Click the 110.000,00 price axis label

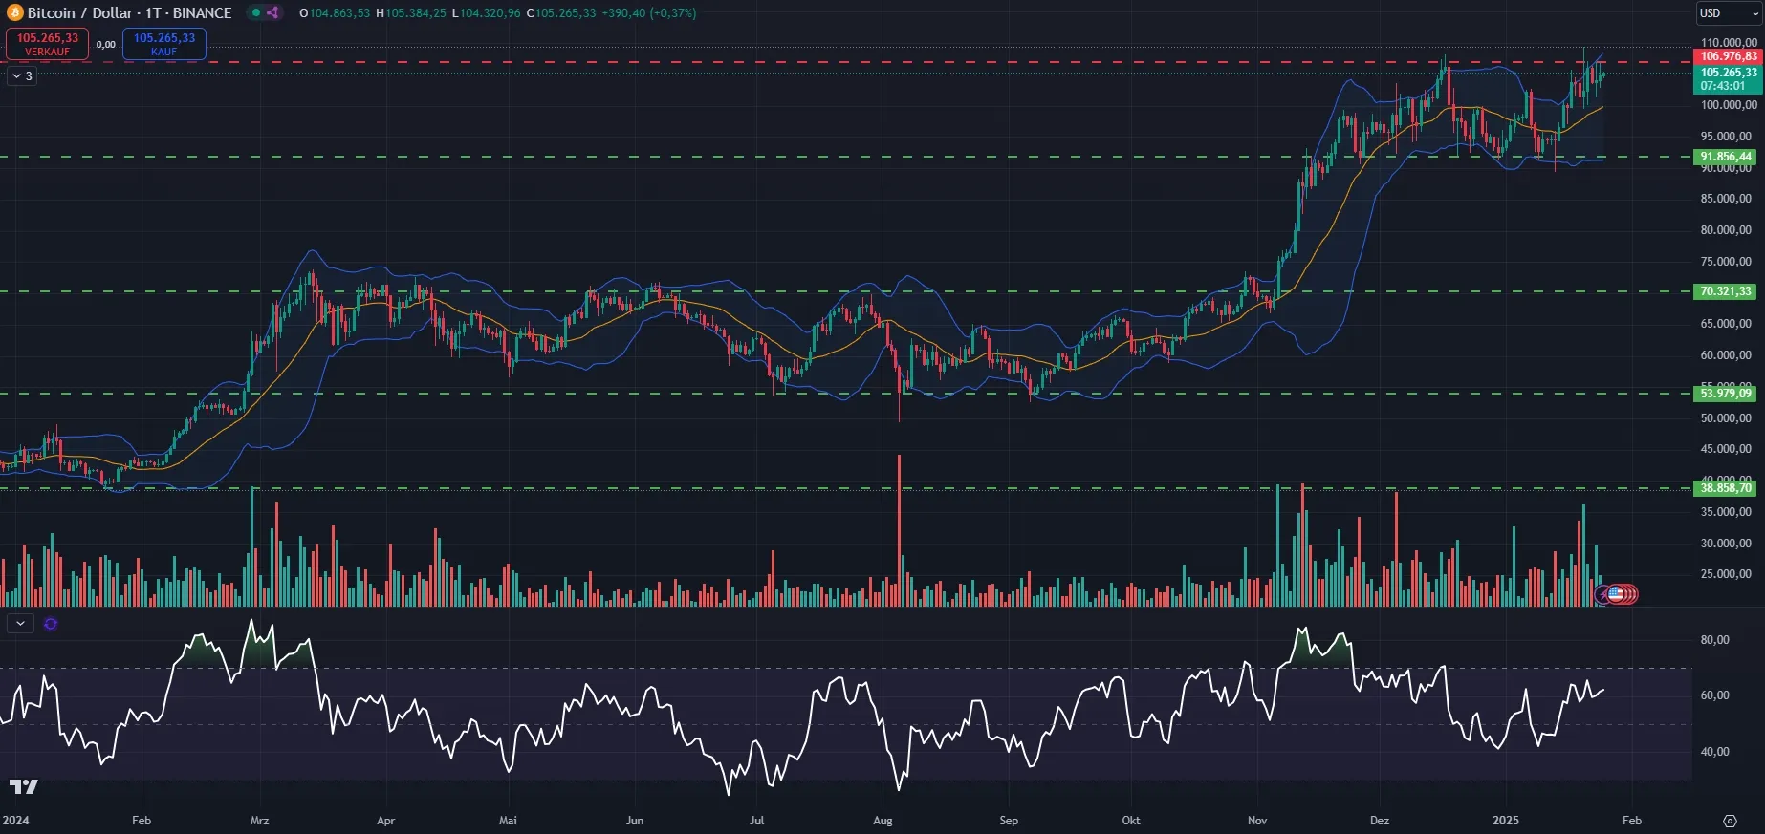(x=1729, y=42)
